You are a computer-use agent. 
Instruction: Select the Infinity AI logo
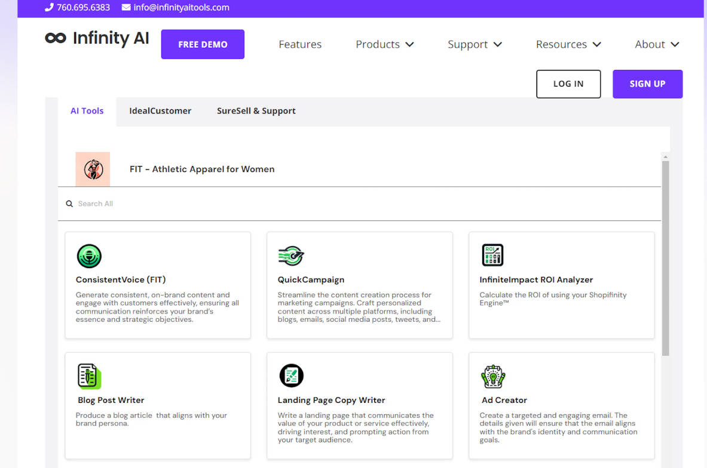point(97,38)
